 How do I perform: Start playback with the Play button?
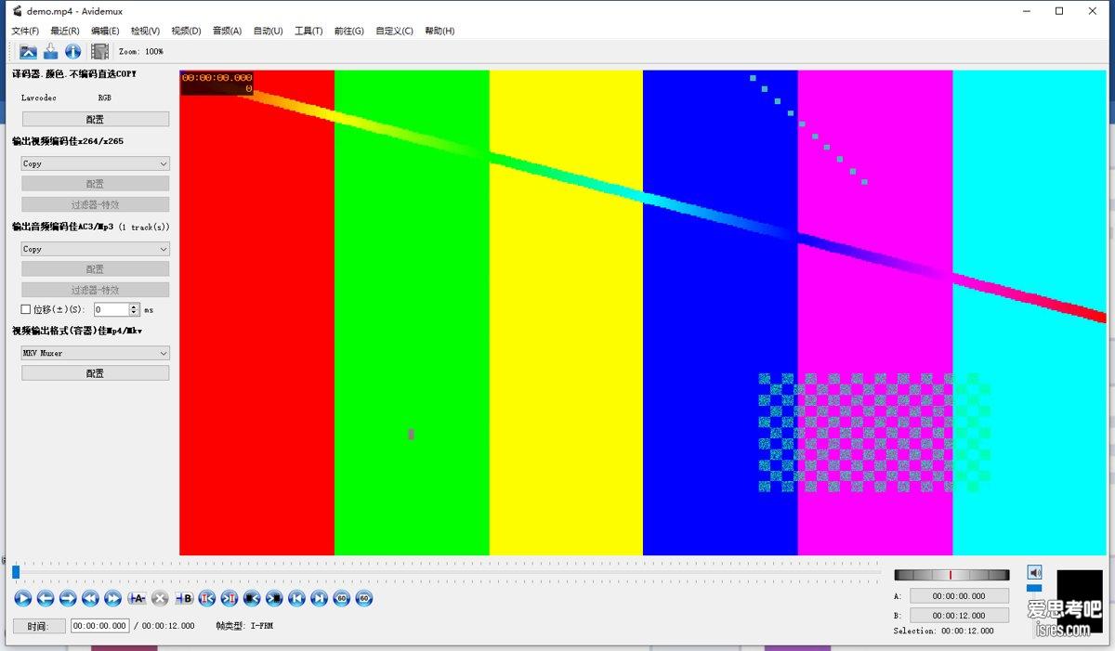(23, 599)
